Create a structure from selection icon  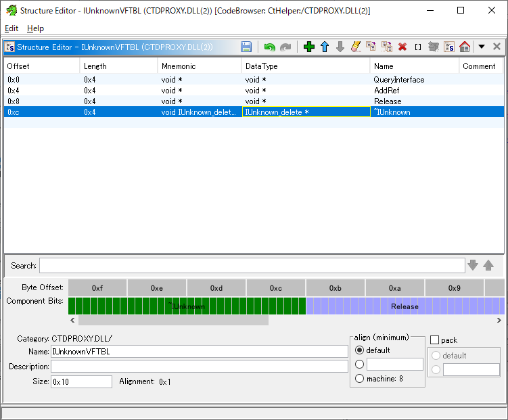[449, 47]
